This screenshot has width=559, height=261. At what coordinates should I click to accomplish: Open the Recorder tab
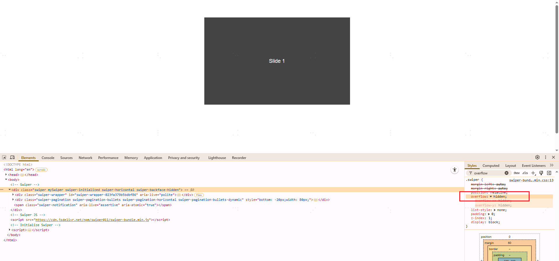pyautogui.click(x=239, y=158)
